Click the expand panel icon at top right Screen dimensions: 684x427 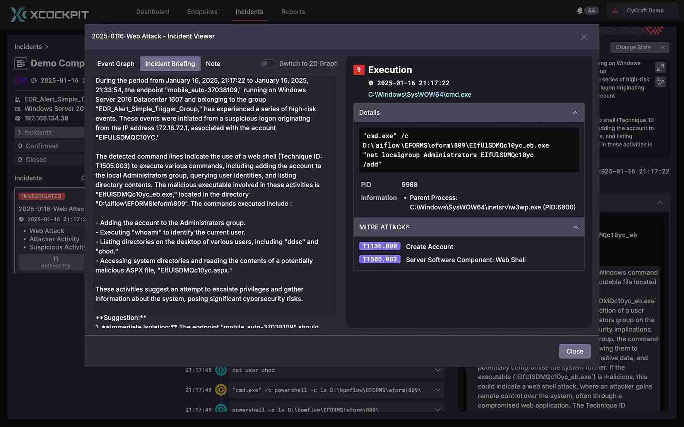coord(660,67)
